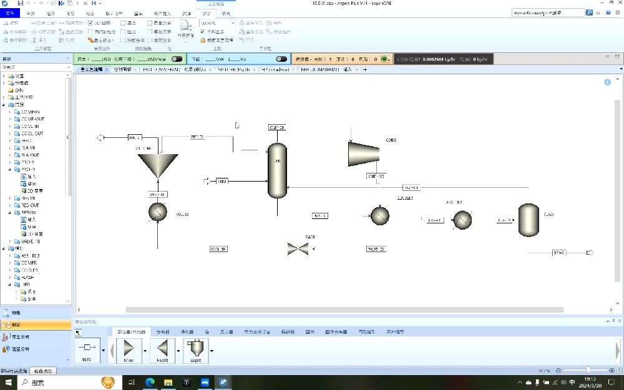Toggle the economics cost analysis switch
This screenshot has height=390, width=624.
tap(177, 59)
